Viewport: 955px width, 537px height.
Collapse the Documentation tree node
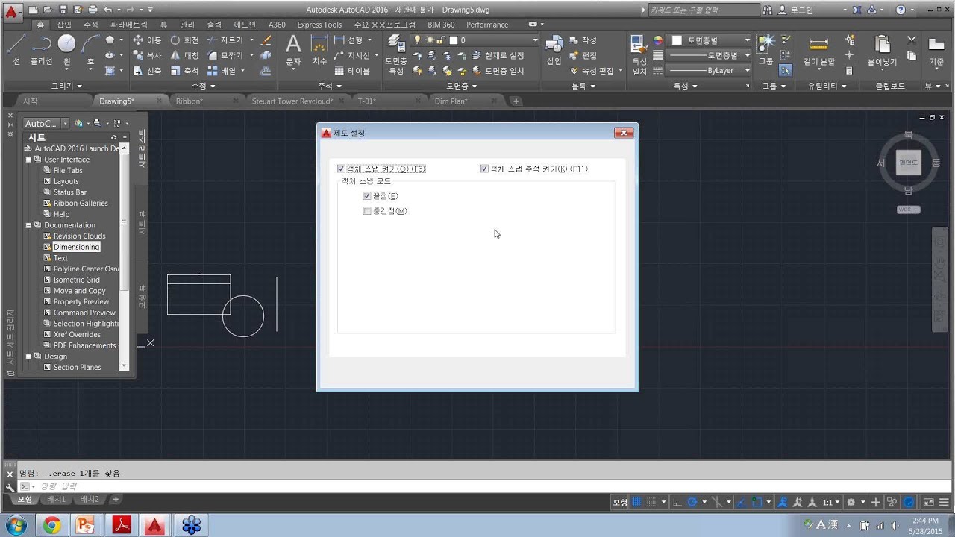pyautogui.click(x=28, y=225)
